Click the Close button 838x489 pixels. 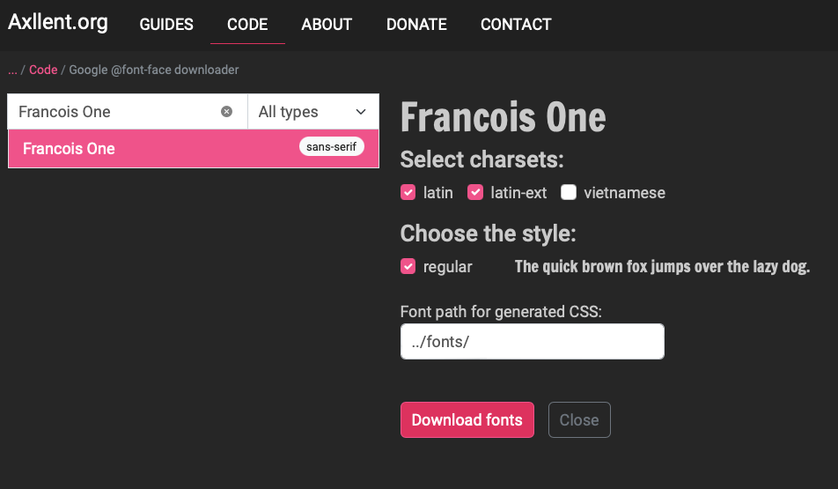point(579,419)
